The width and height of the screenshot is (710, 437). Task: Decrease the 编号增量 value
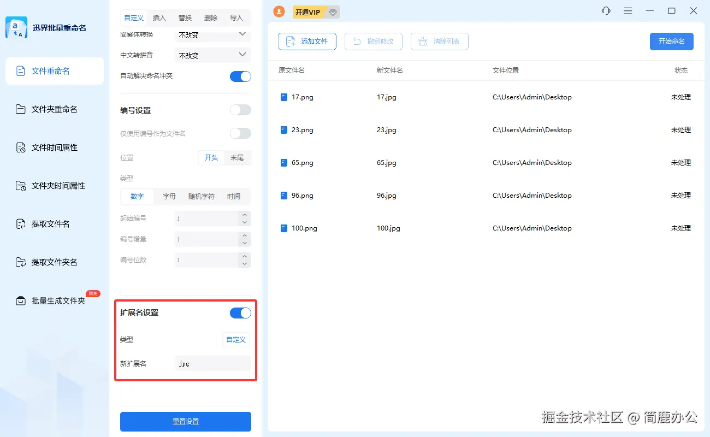tap(245, 243)
